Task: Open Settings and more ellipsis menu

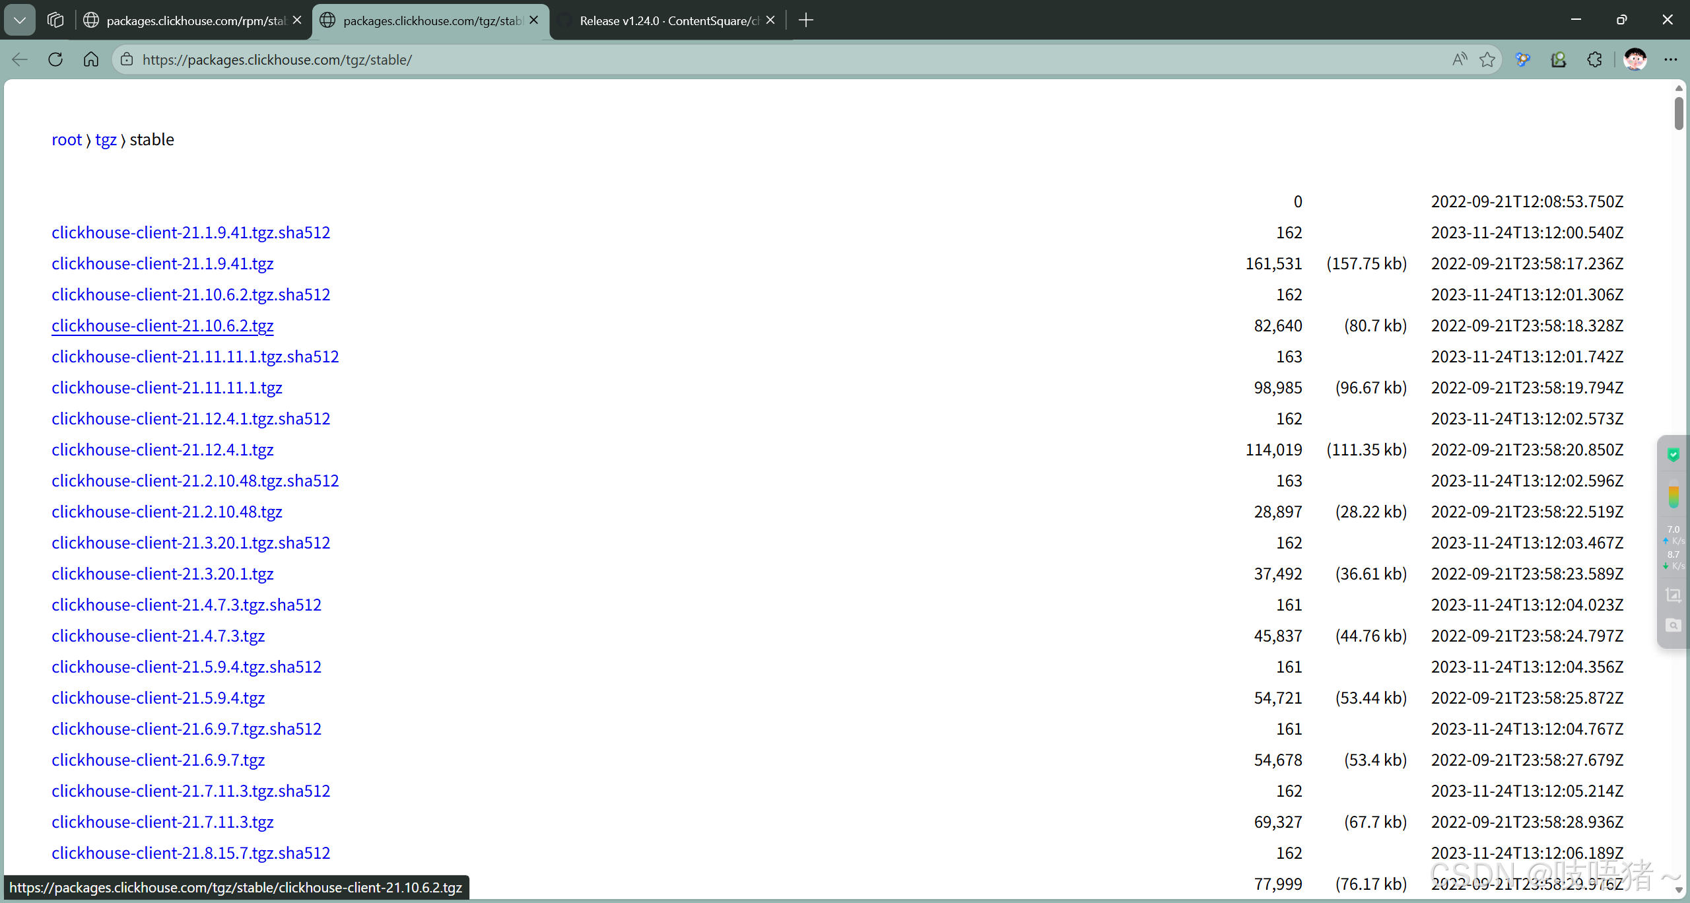Action: click(1670, 59)
